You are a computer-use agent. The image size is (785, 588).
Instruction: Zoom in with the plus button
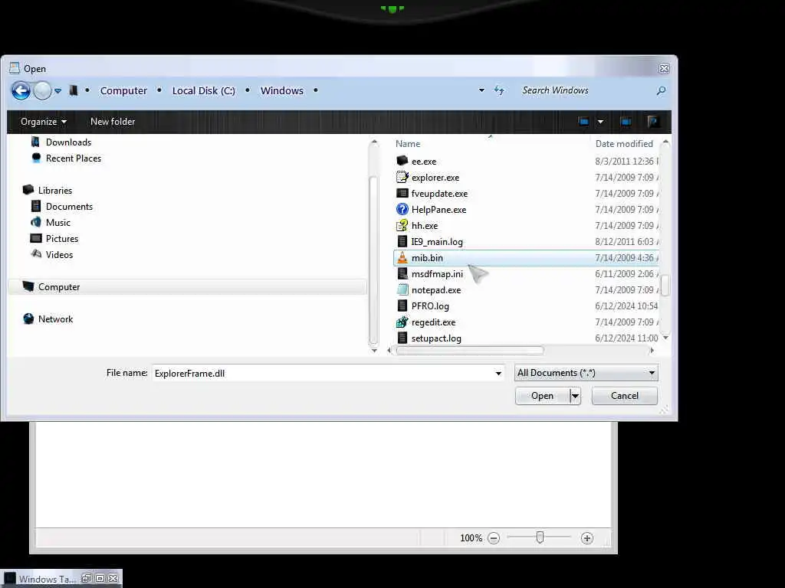[587, 538]
